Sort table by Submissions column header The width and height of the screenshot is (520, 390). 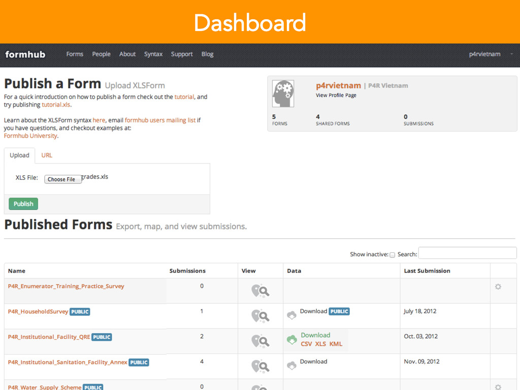pyautogui.click(x=187, y=271)
